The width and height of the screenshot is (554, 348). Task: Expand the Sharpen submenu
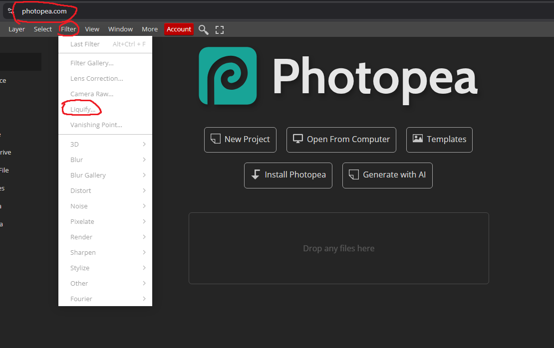[x=105, y=253]
